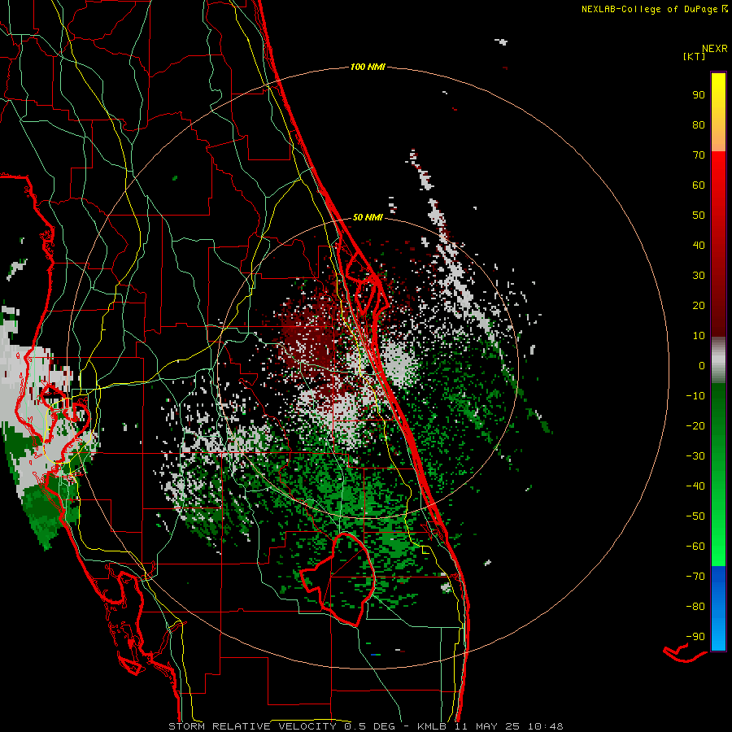This screenshot has height=732, width=732.
Task: Click the 40 value on the scale
Action: point(699,245)
